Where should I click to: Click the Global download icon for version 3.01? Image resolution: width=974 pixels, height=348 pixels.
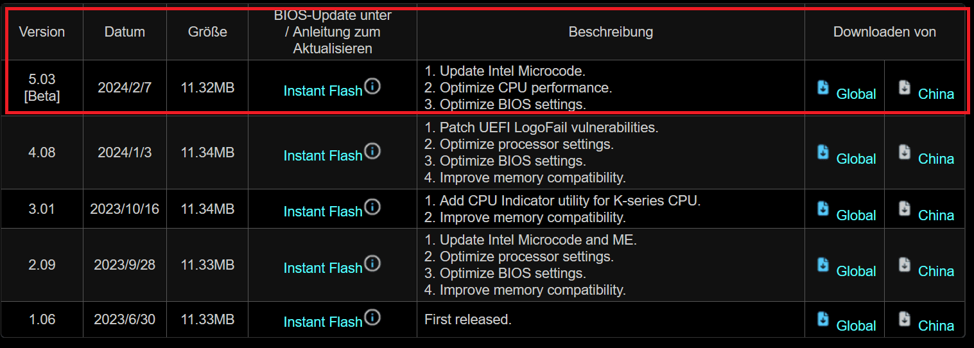coord(823,208)
